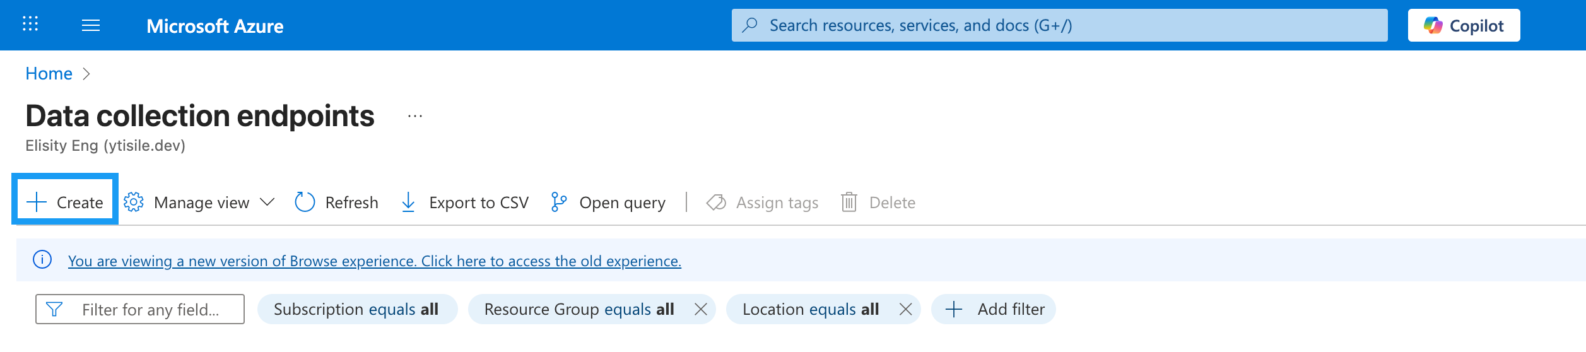Click the Export to CSV download arrow icon

pyautogui.click(x=408, y=202)
